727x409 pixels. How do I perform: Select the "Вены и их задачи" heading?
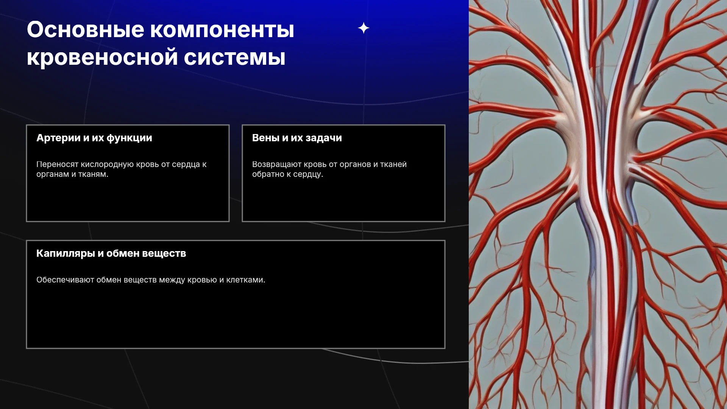tap(297, 138)
